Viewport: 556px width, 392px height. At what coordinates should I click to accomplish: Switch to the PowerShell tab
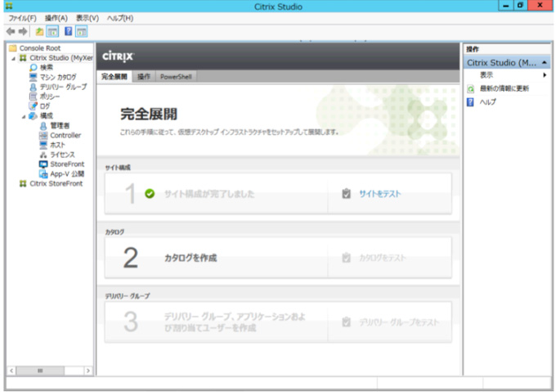point(176,77)
